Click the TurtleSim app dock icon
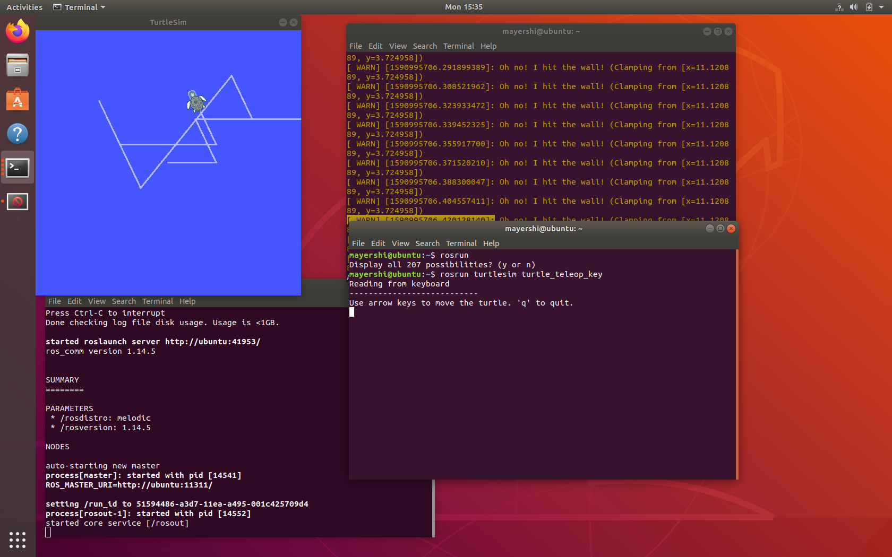The height and width of the screenshot is (557, 892). (x=18, y=202)
